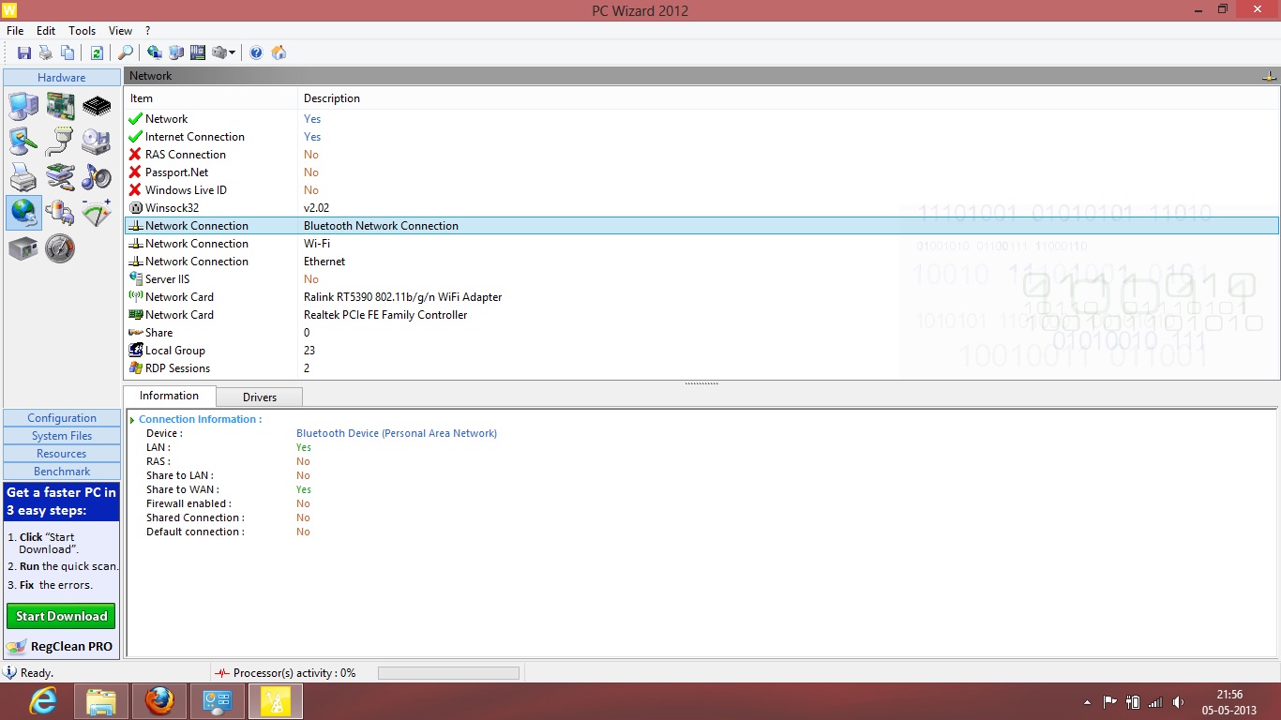Click the blue Help question mark icon
Image resolution: width=1281 pixels, height=720 pixels.
pos(256,52)
